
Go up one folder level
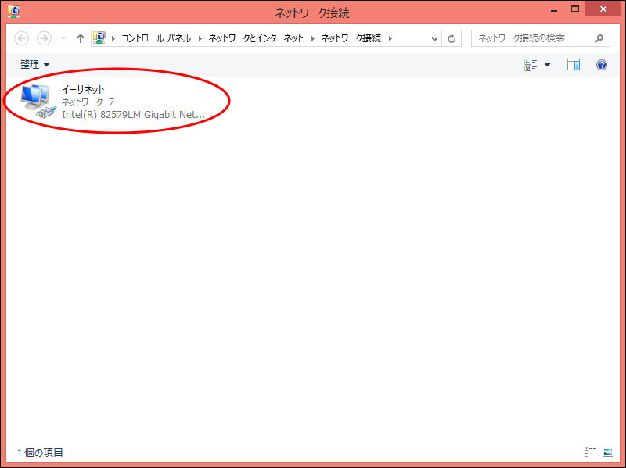point(81,38)
